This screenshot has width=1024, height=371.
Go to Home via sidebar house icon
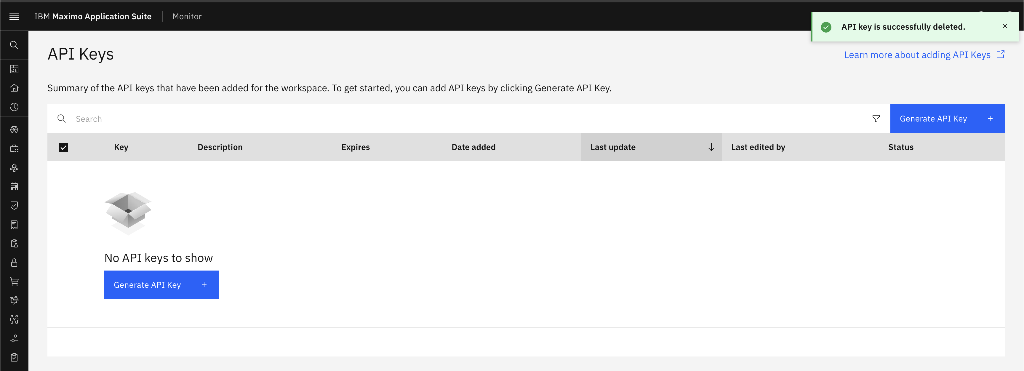coord(14,88)
